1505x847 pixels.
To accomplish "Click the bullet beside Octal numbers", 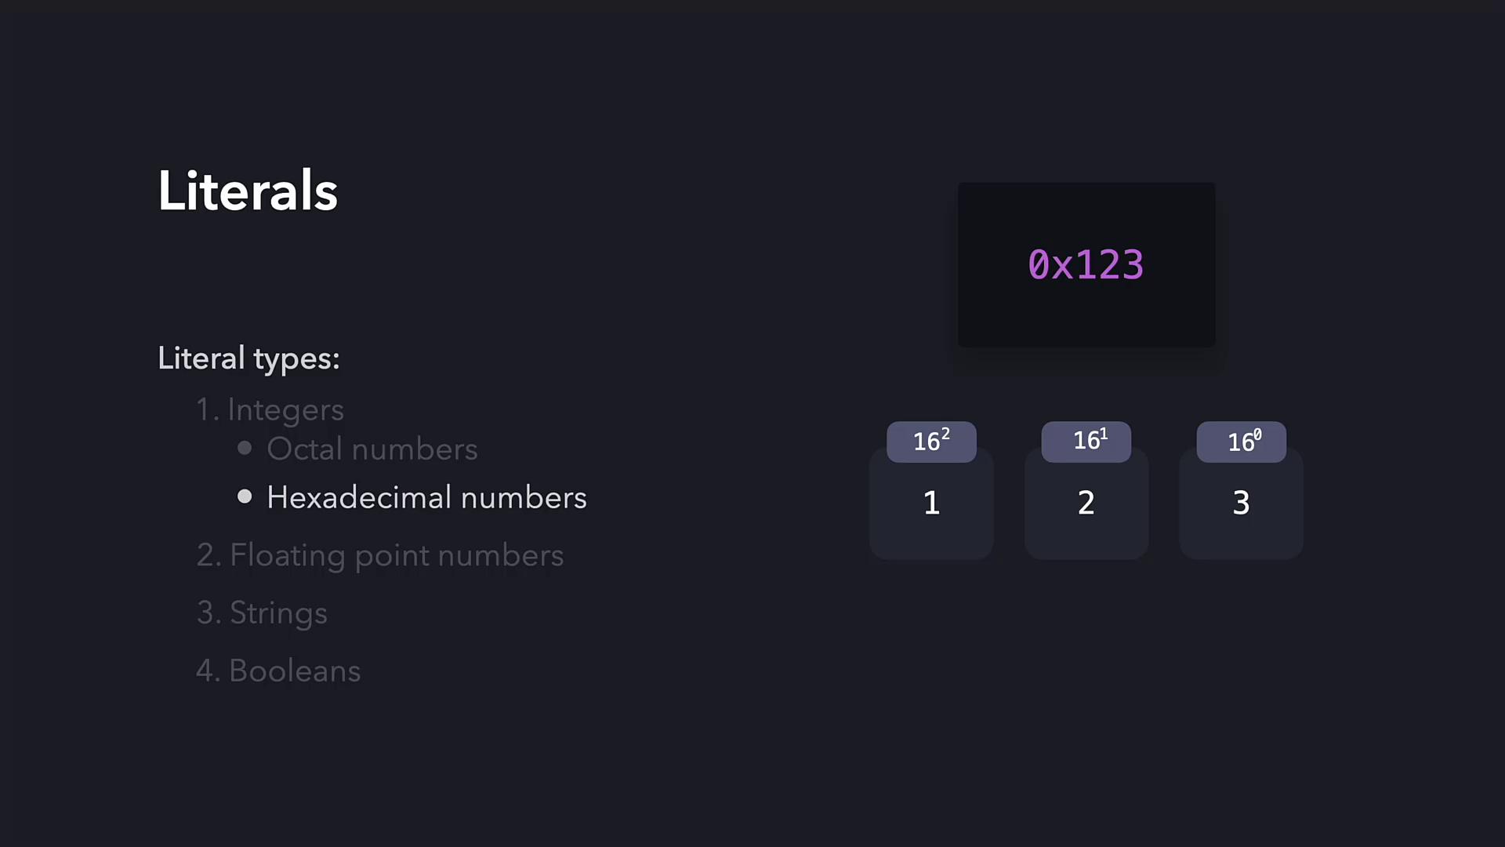I will point(245,448).
